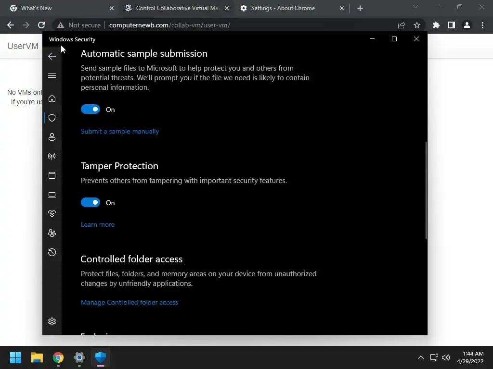493x369 pixels.
Task: Open App & browser control icon
Action: click(x=52, y=175)
